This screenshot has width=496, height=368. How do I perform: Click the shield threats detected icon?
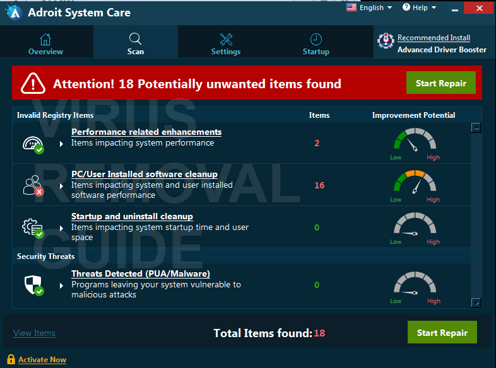[34, 285]
